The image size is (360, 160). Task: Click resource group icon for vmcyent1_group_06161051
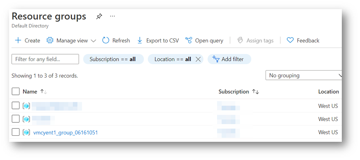(x=26, y=132)
